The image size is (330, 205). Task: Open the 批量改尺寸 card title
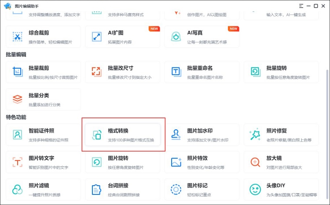tap(121, 68)
